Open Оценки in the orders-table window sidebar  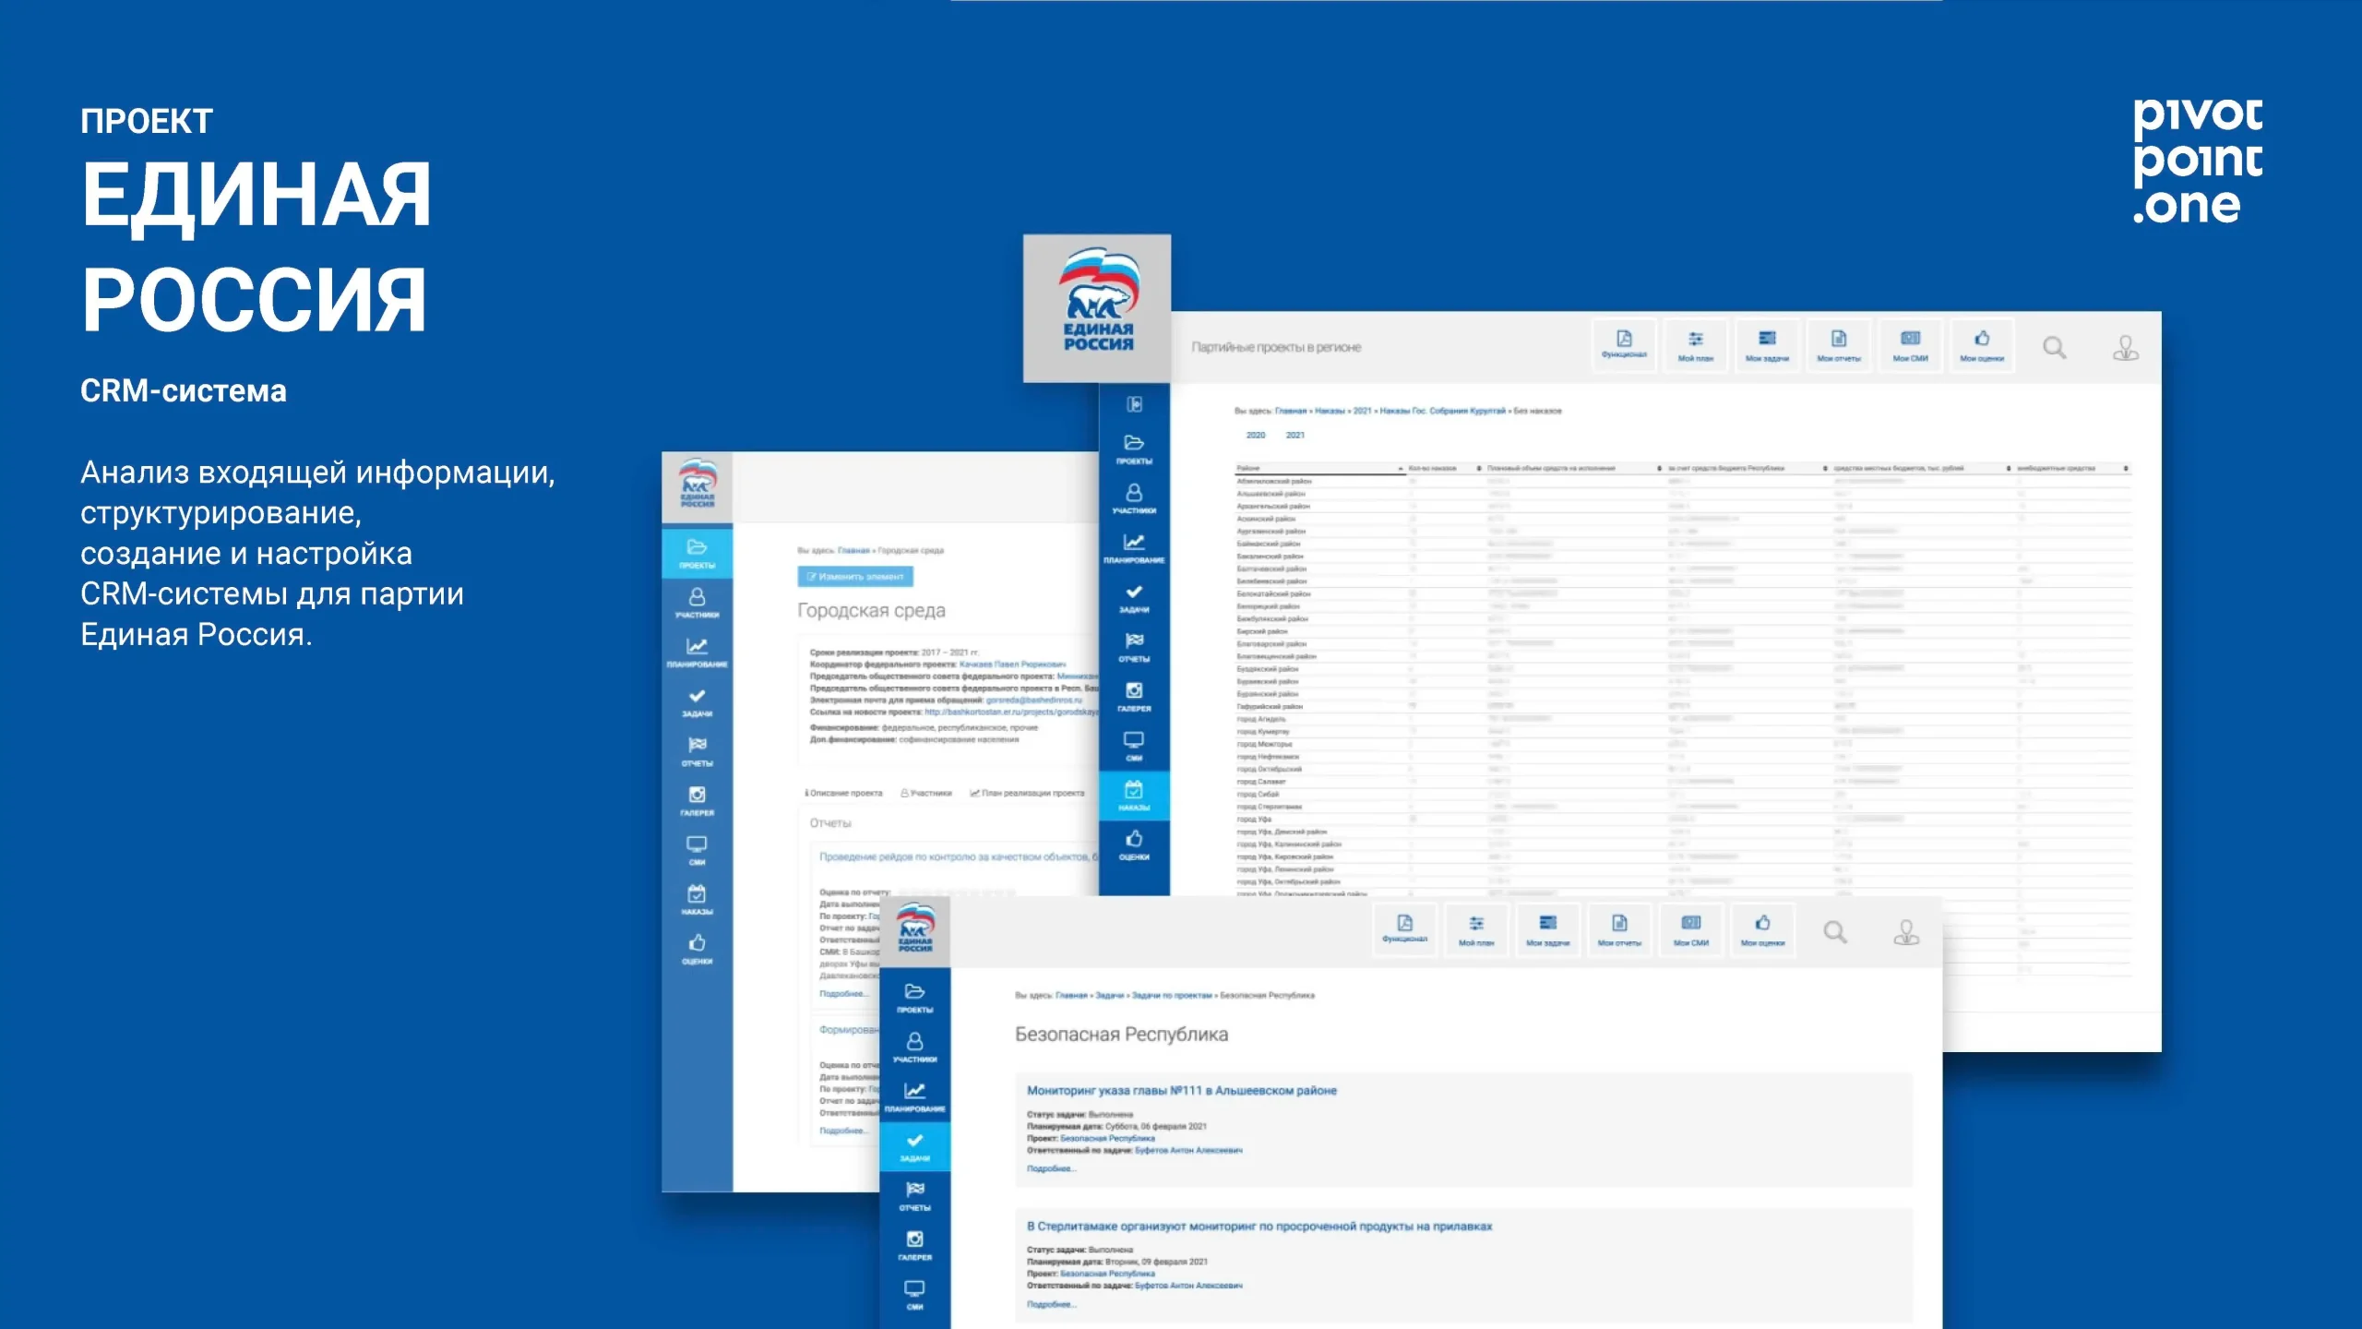coord(1133,844)
